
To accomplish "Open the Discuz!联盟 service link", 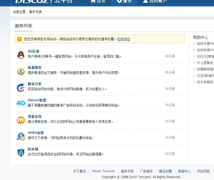I will tap(37, 100).
